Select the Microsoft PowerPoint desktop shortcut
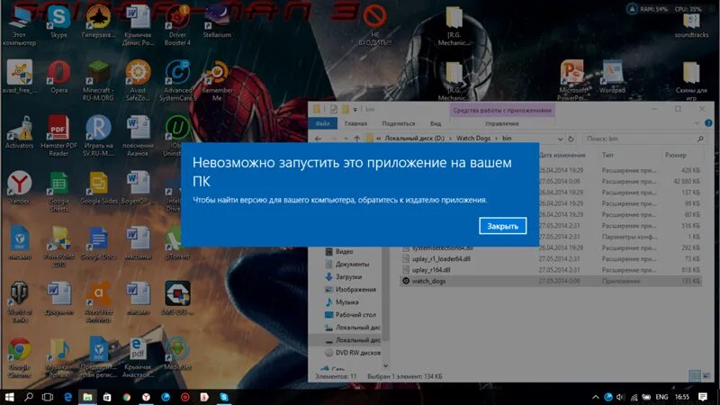This screenshot has width=720, height=405. click(572, 81)
